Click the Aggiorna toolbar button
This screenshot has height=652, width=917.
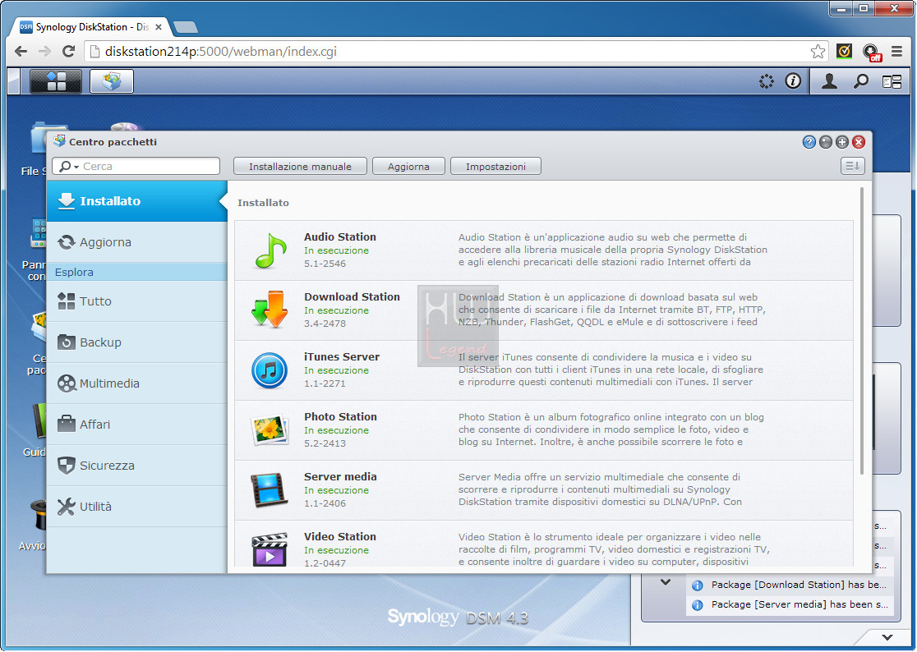click(408, 167)
